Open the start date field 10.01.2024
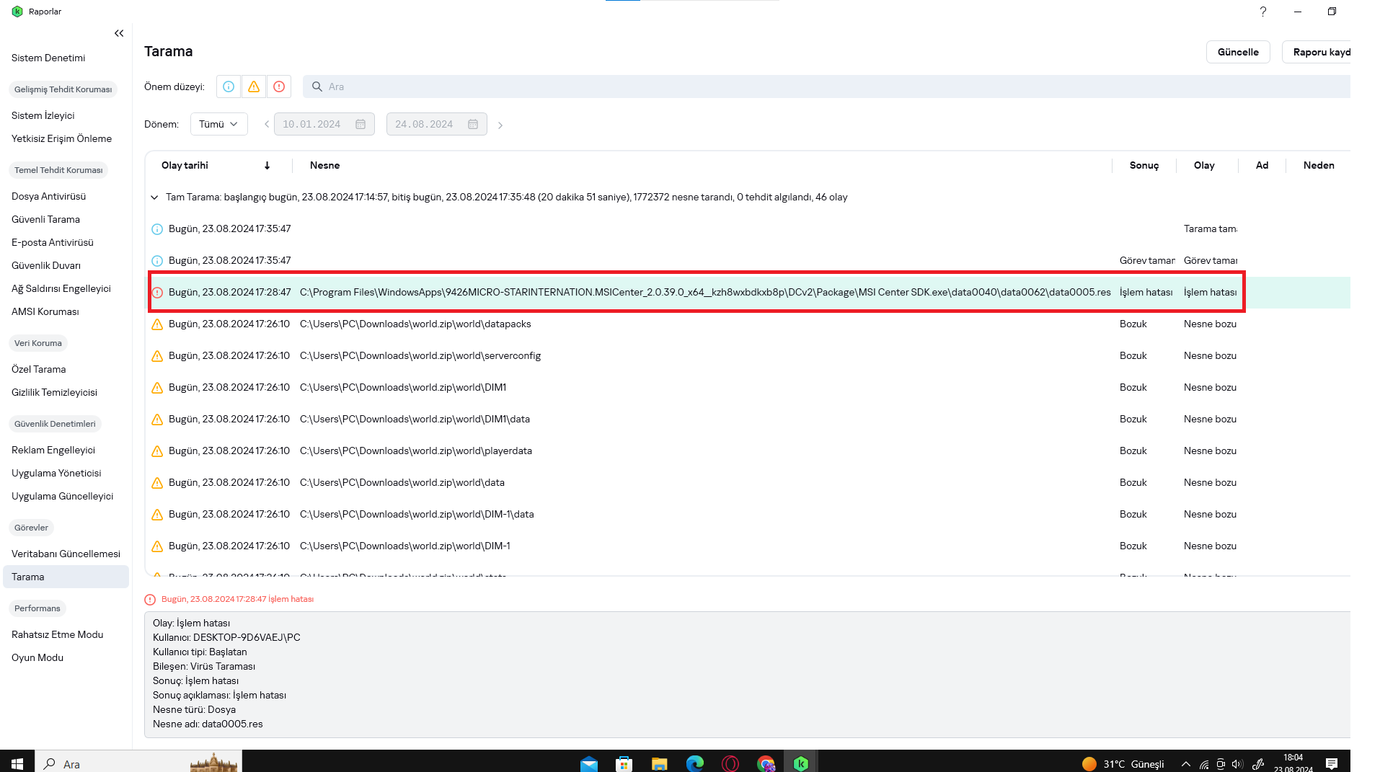The height and width of the screenshot is (772, 1380). click(324, 124)
